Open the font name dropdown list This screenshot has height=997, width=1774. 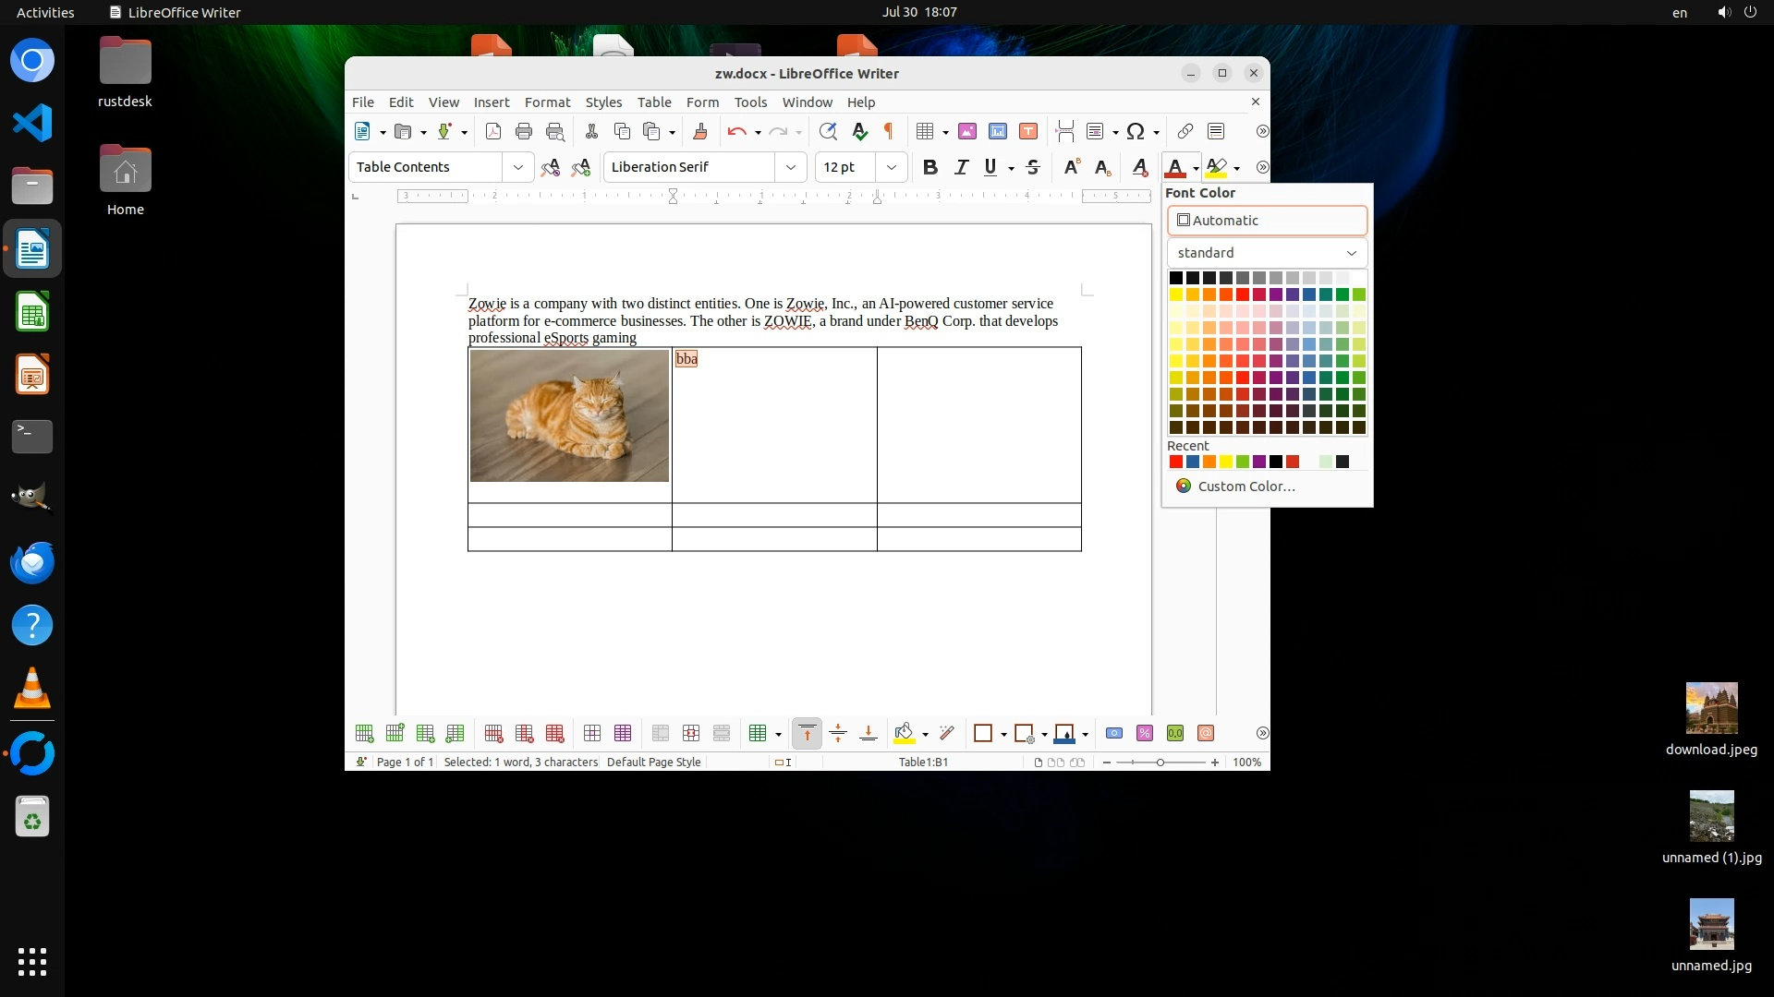(791, 167)
